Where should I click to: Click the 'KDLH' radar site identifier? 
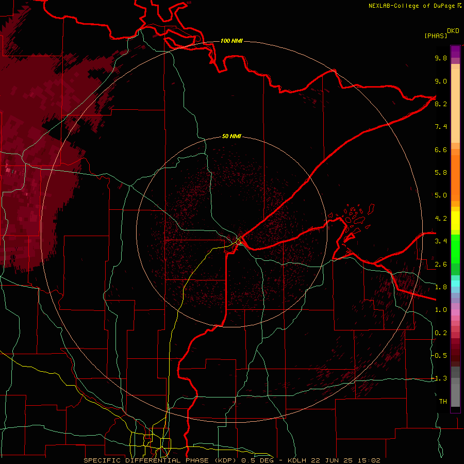tap(297, 460)
